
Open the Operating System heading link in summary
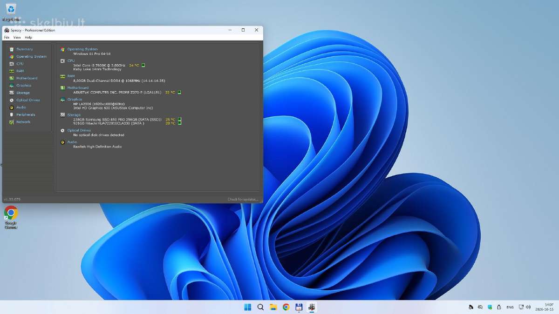(x=82, y=49)
